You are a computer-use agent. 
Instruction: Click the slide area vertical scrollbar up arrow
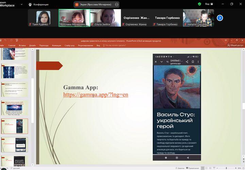(x=243, y=50)
